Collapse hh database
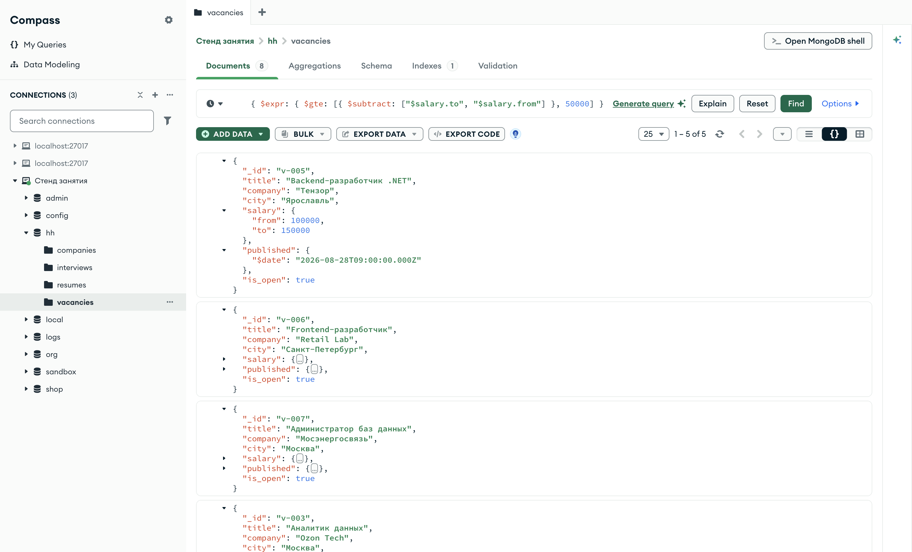Screen dimensions: 912x552 coord(26,233)
